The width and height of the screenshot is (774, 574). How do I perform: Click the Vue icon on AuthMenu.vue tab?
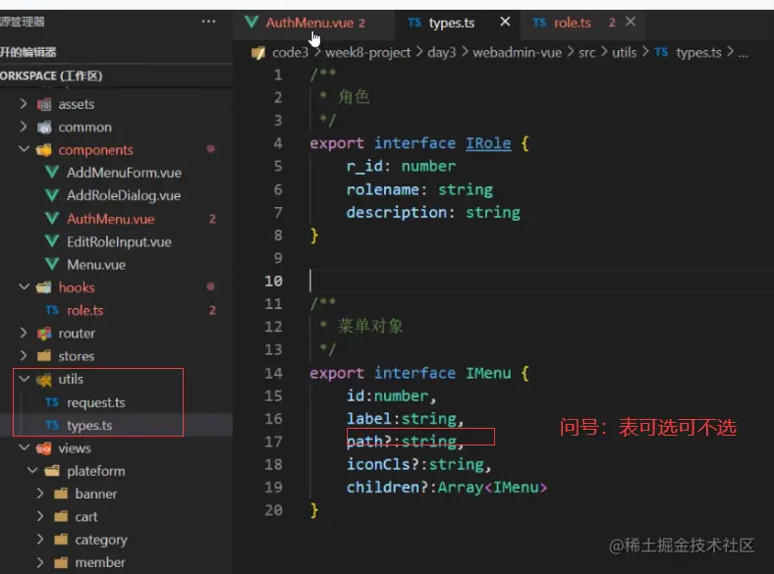(x=251, y=23)
